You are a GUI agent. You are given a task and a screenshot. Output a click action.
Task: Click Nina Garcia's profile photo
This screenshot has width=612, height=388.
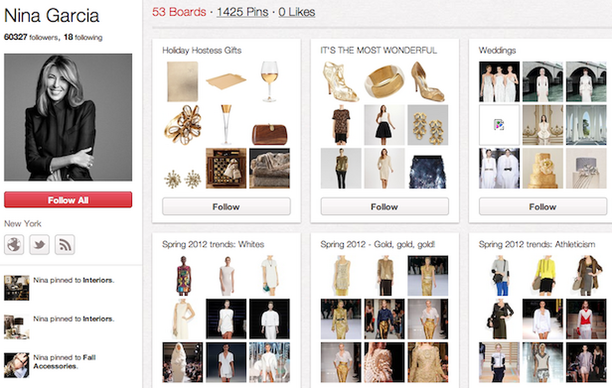click(68, 117)
